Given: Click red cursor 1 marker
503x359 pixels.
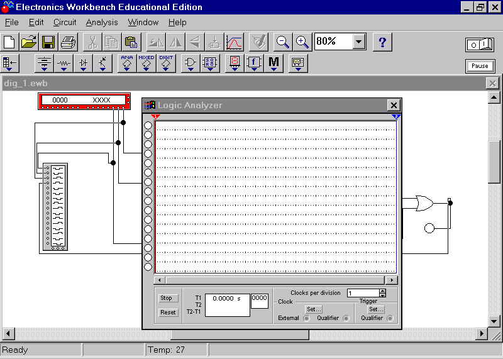Looking at the screenshot, I should tap(155, 117).
